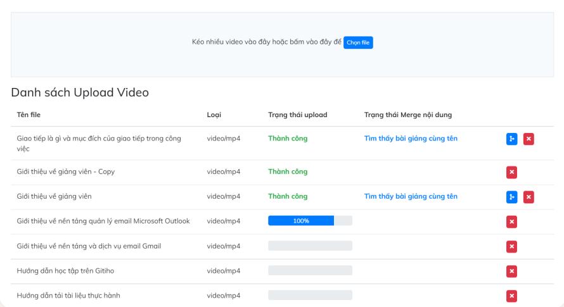Click merge icon for 'Giới thiệu về giảng viên' row
Viewport: 564px width, 307px height.
[511, 197]
